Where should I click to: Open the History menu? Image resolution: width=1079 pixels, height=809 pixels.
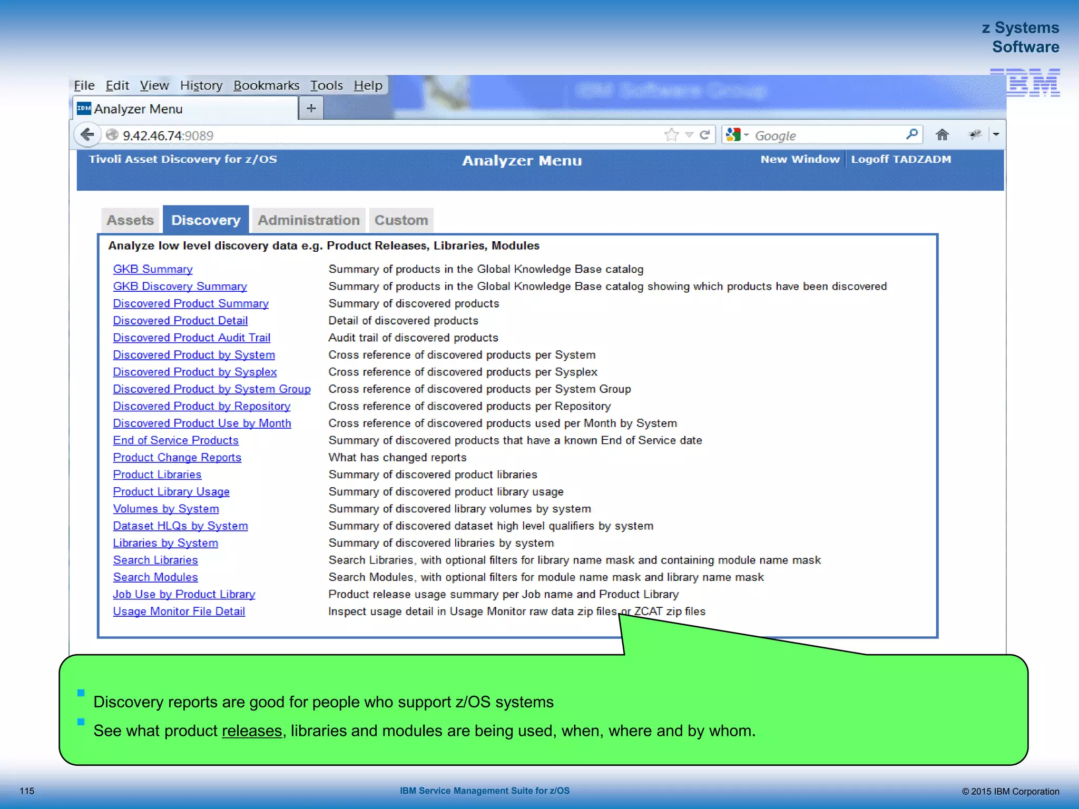pos(201,85)
